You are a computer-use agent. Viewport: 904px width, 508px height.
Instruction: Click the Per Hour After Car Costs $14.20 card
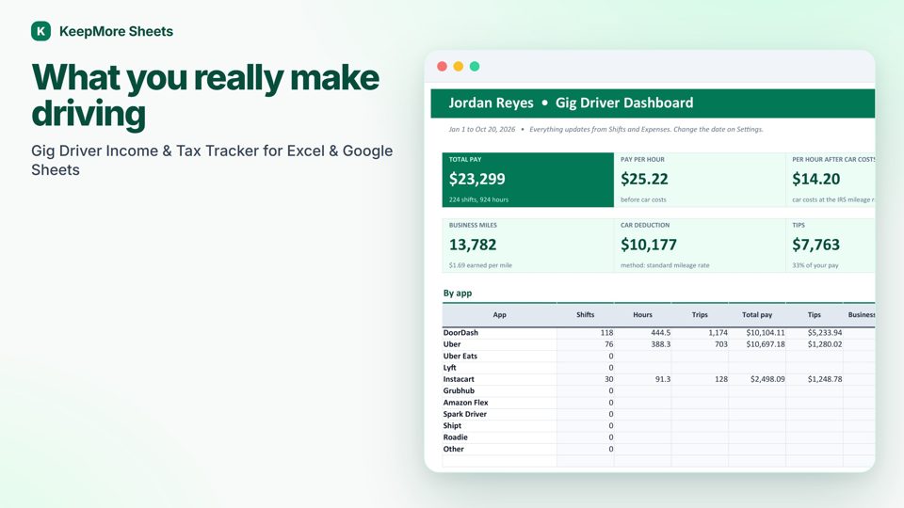point(831,180)
